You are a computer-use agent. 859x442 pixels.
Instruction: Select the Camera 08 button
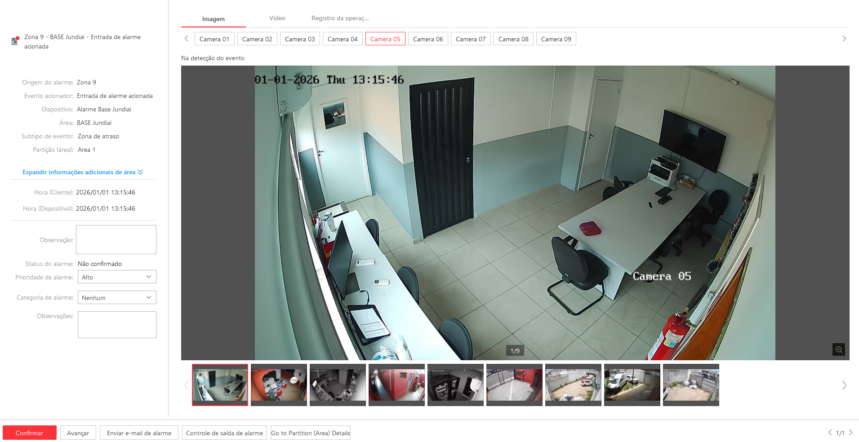(513, 39)
